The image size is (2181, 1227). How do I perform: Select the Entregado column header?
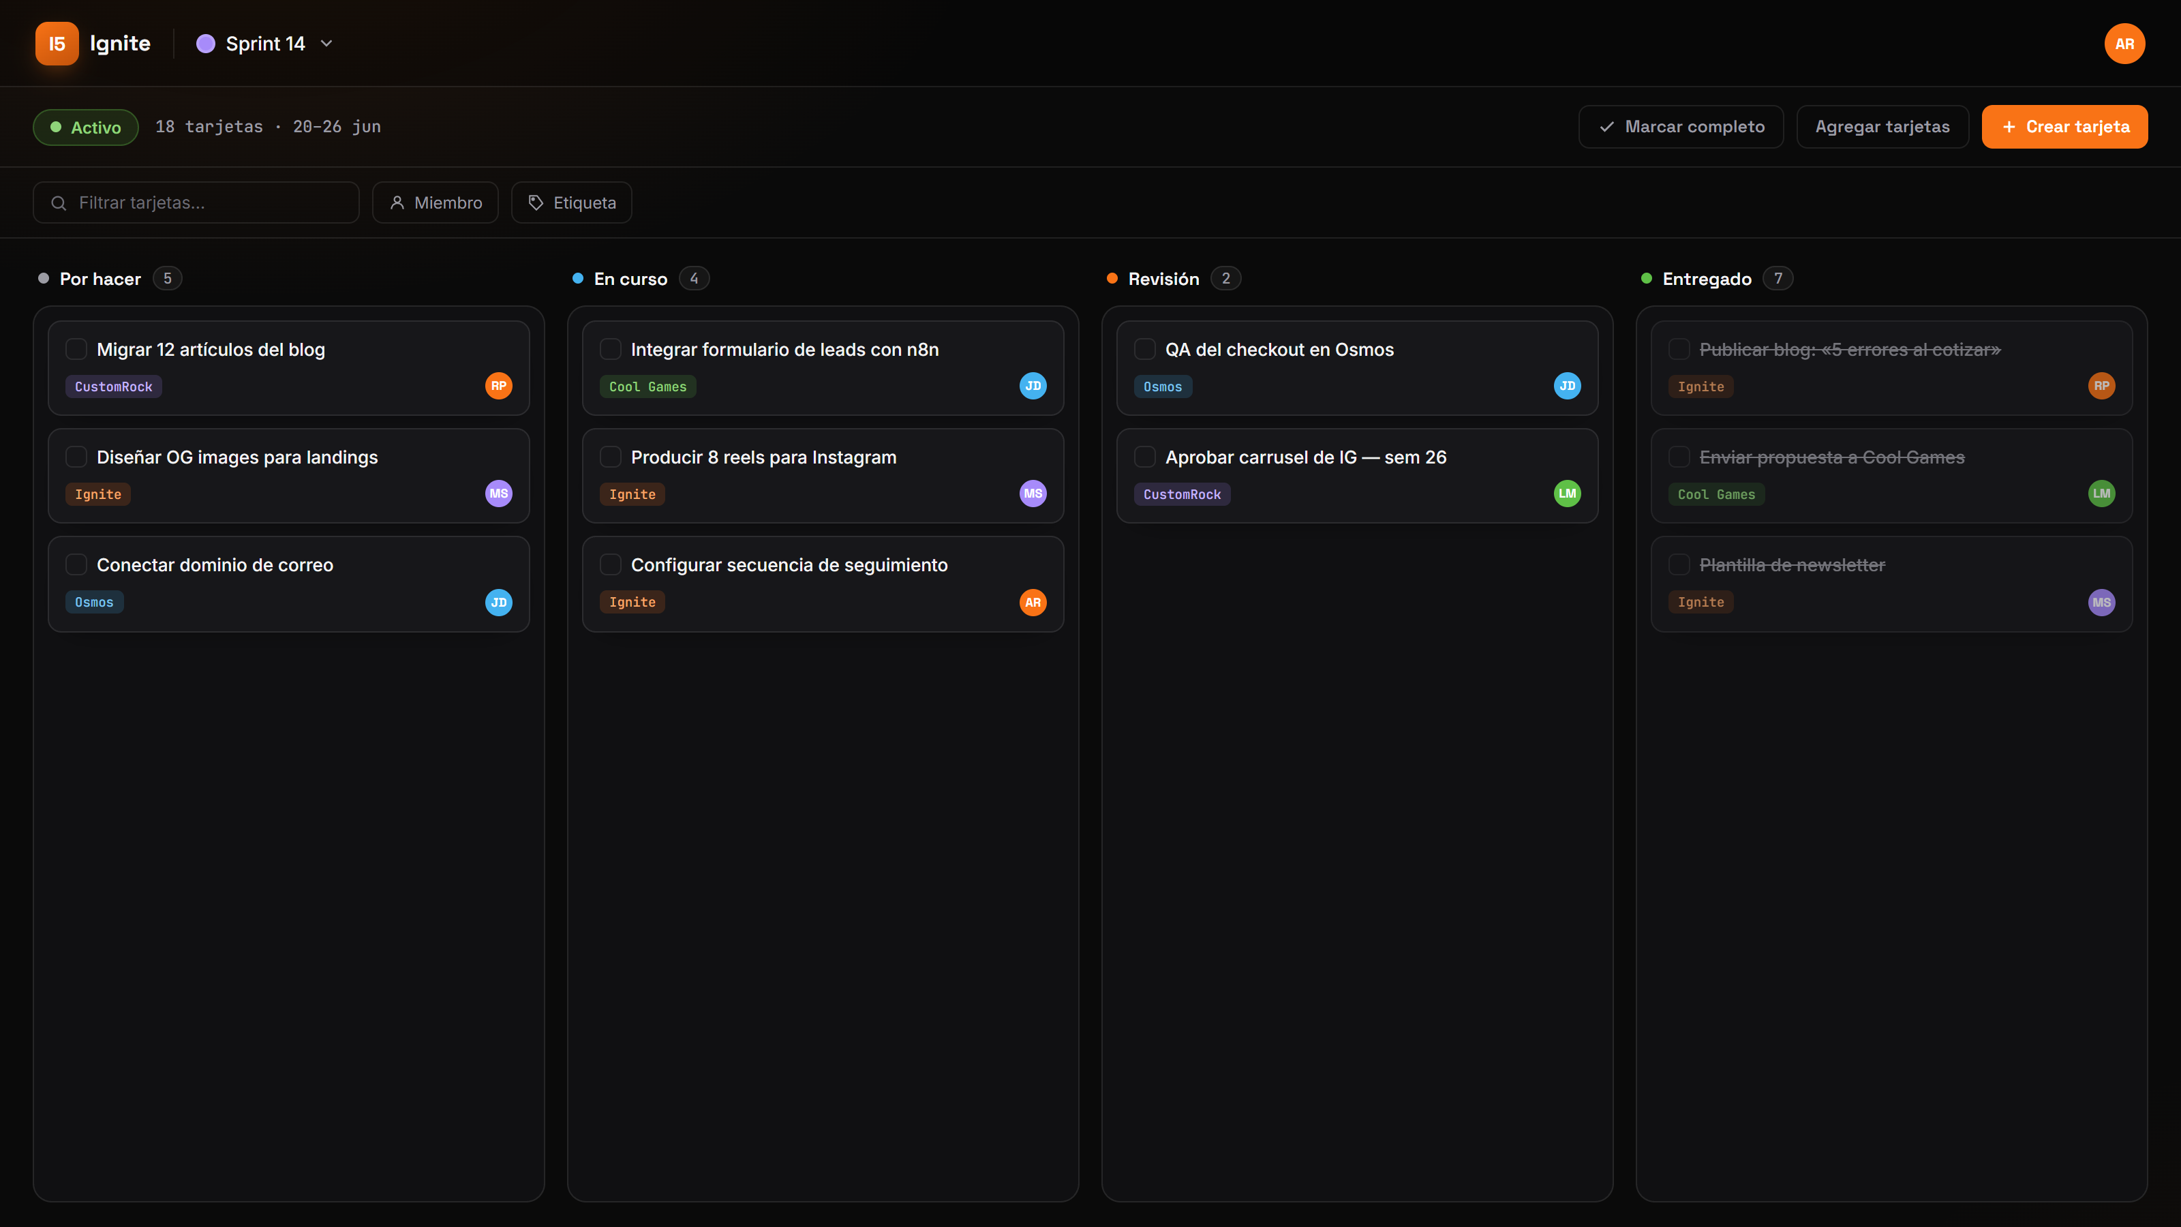tap(1707, 279)
